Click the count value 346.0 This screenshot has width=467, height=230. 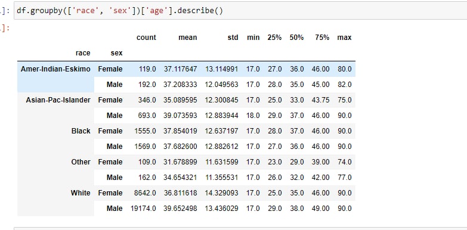[x=147, y=100]
